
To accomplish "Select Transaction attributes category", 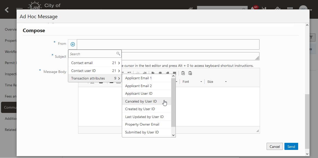I will point(95,78).
